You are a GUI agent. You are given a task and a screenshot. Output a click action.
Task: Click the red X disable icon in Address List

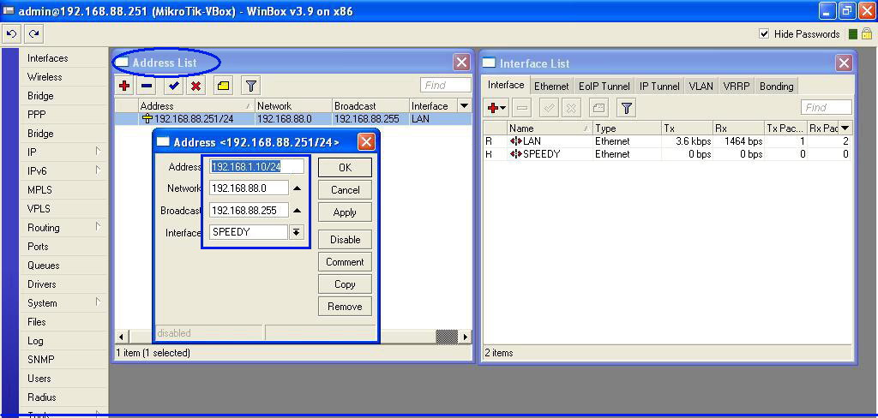pyautogui.click(x=196, y=86)
